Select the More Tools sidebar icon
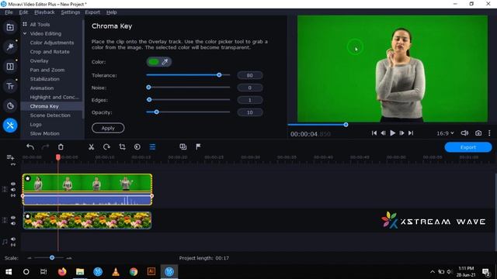Viewport: 497px width, 279px height. [10, 126]
